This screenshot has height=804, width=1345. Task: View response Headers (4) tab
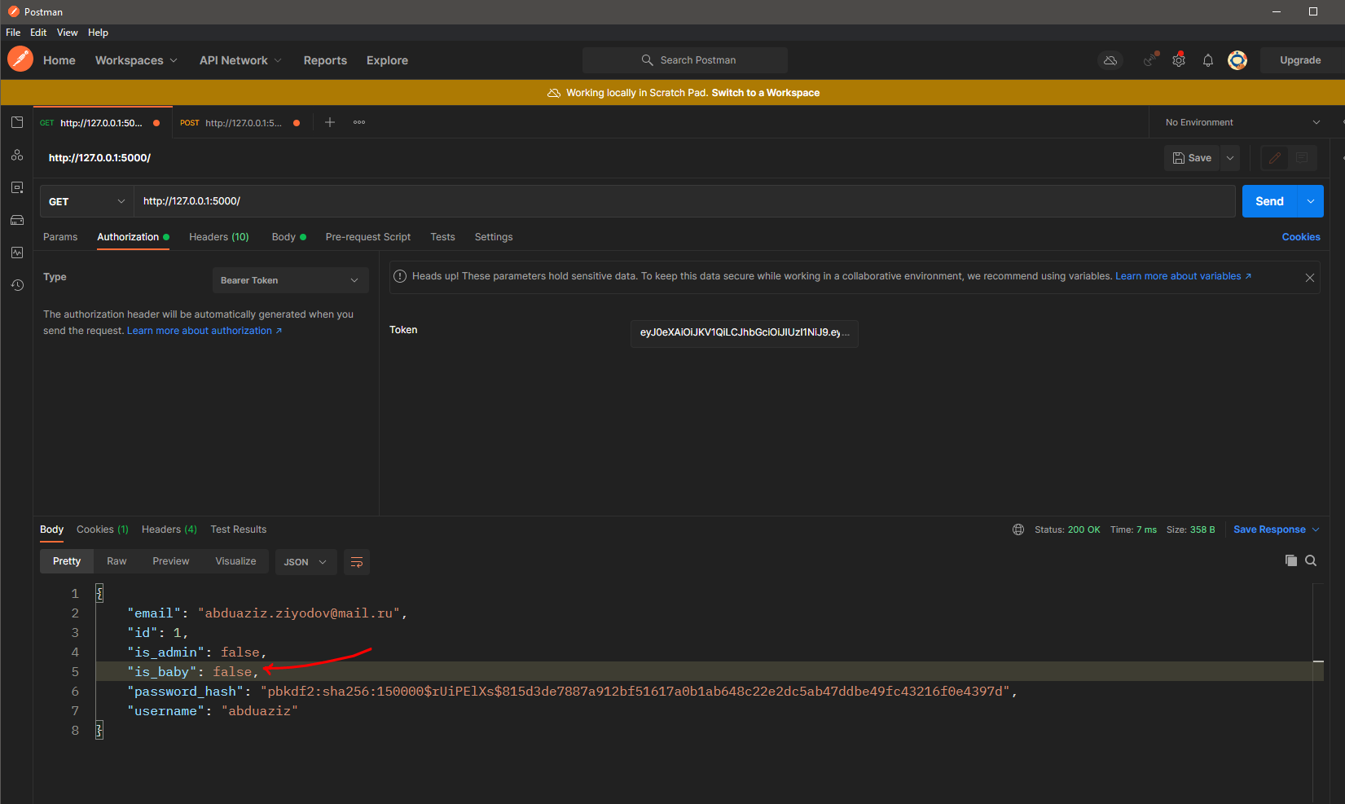coord(169,529)
